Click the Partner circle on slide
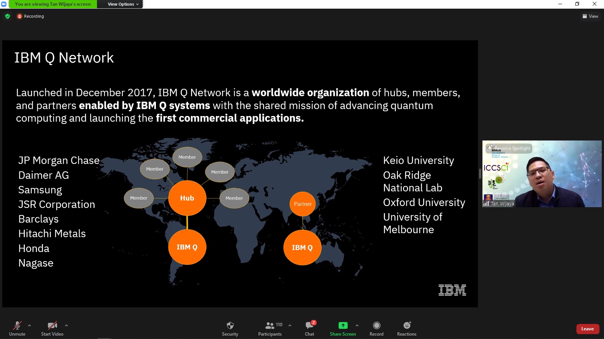Screen dimensions: 604x339 coord(303,204)
